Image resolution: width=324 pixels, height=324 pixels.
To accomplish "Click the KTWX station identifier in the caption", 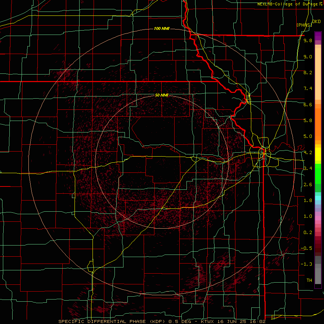I will (x=207, y=321).
